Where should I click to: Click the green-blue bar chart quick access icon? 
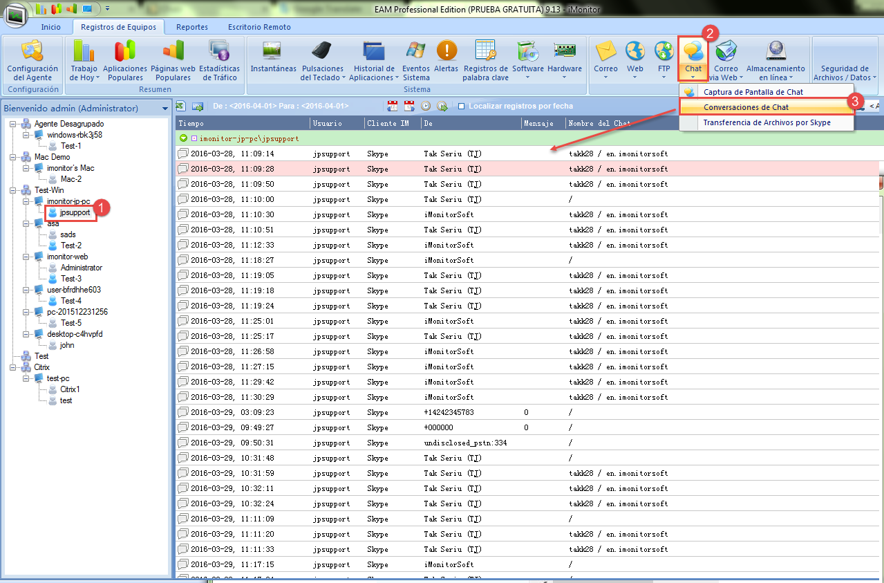pos(41,9)
